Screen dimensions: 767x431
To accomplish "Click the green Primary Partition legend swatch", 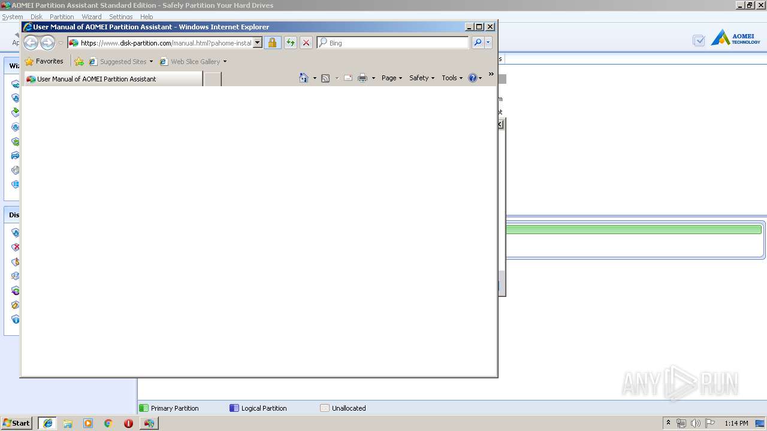I will [144, 408].
